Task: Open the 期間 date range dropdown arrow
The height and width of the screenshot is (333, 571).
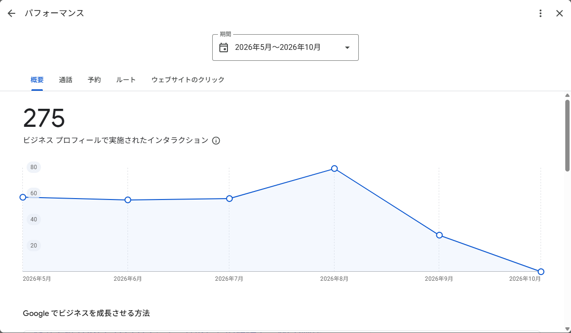Action: [347, 48]
